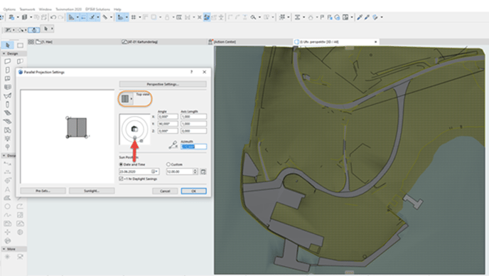Select the Wall tool in Design toolbox

pyautogui.click(x=8, y=61)
